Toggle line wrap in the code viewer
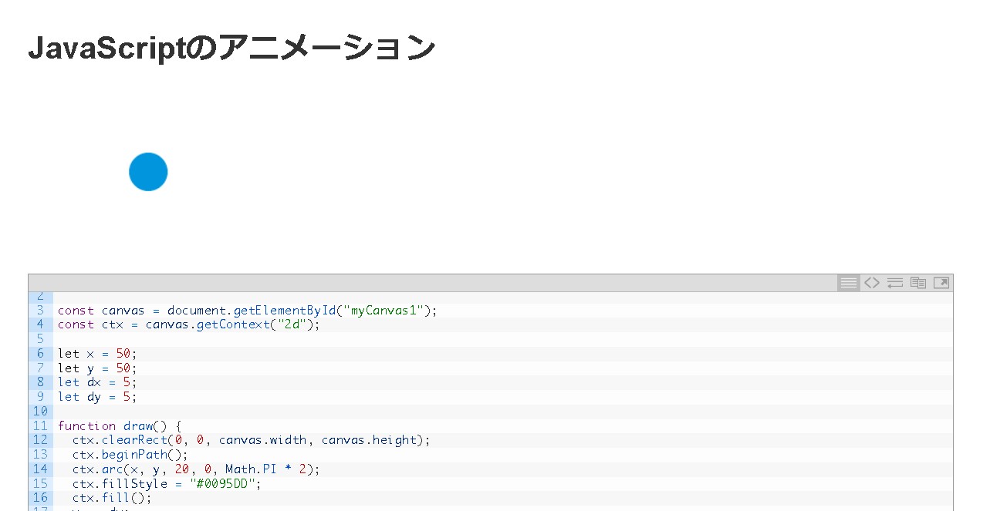 [x=894, y=283]
